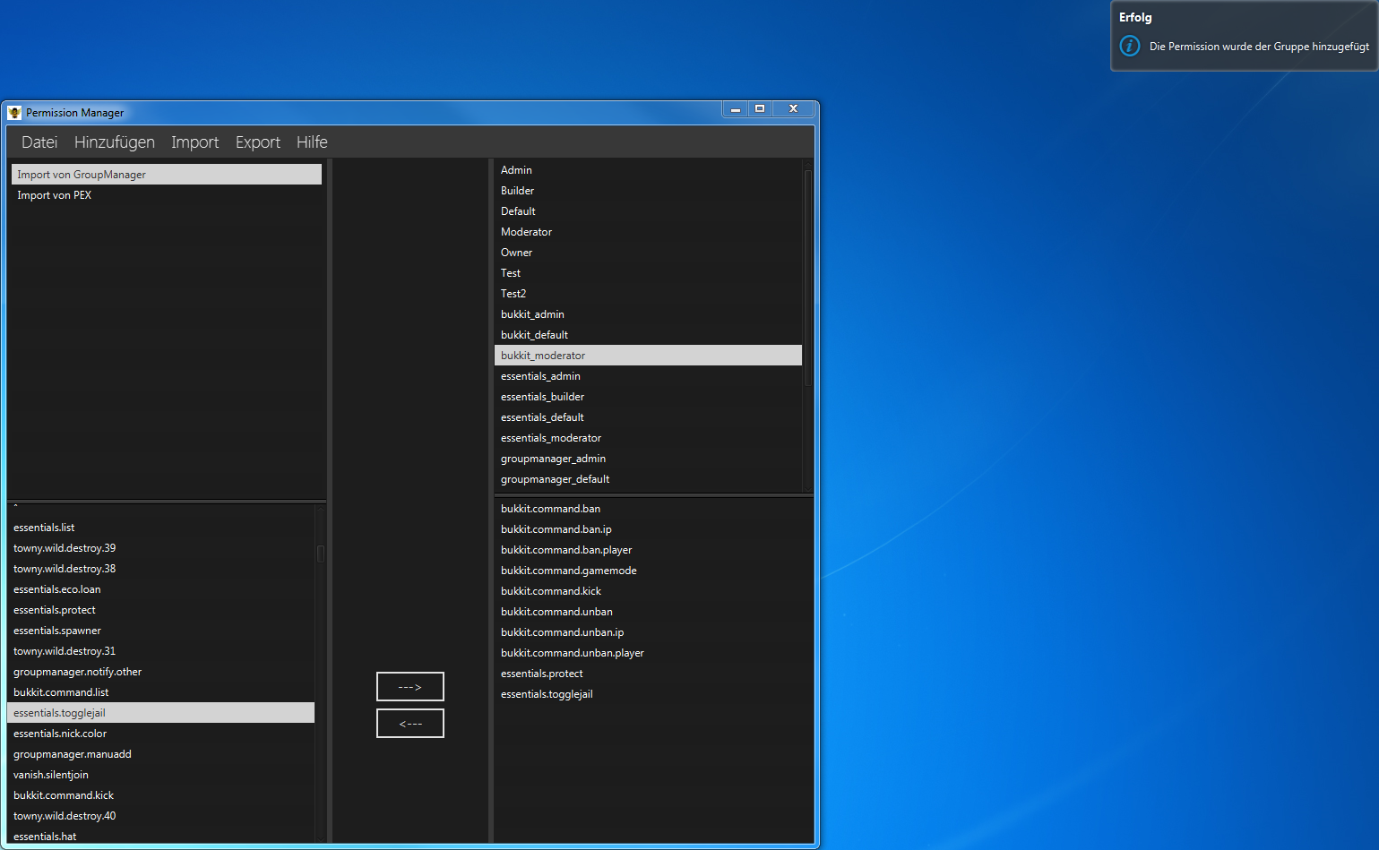The image size is (1379, 850).
Task: Minimize the Permission Manager window
Action: click(x=735, y=108)
